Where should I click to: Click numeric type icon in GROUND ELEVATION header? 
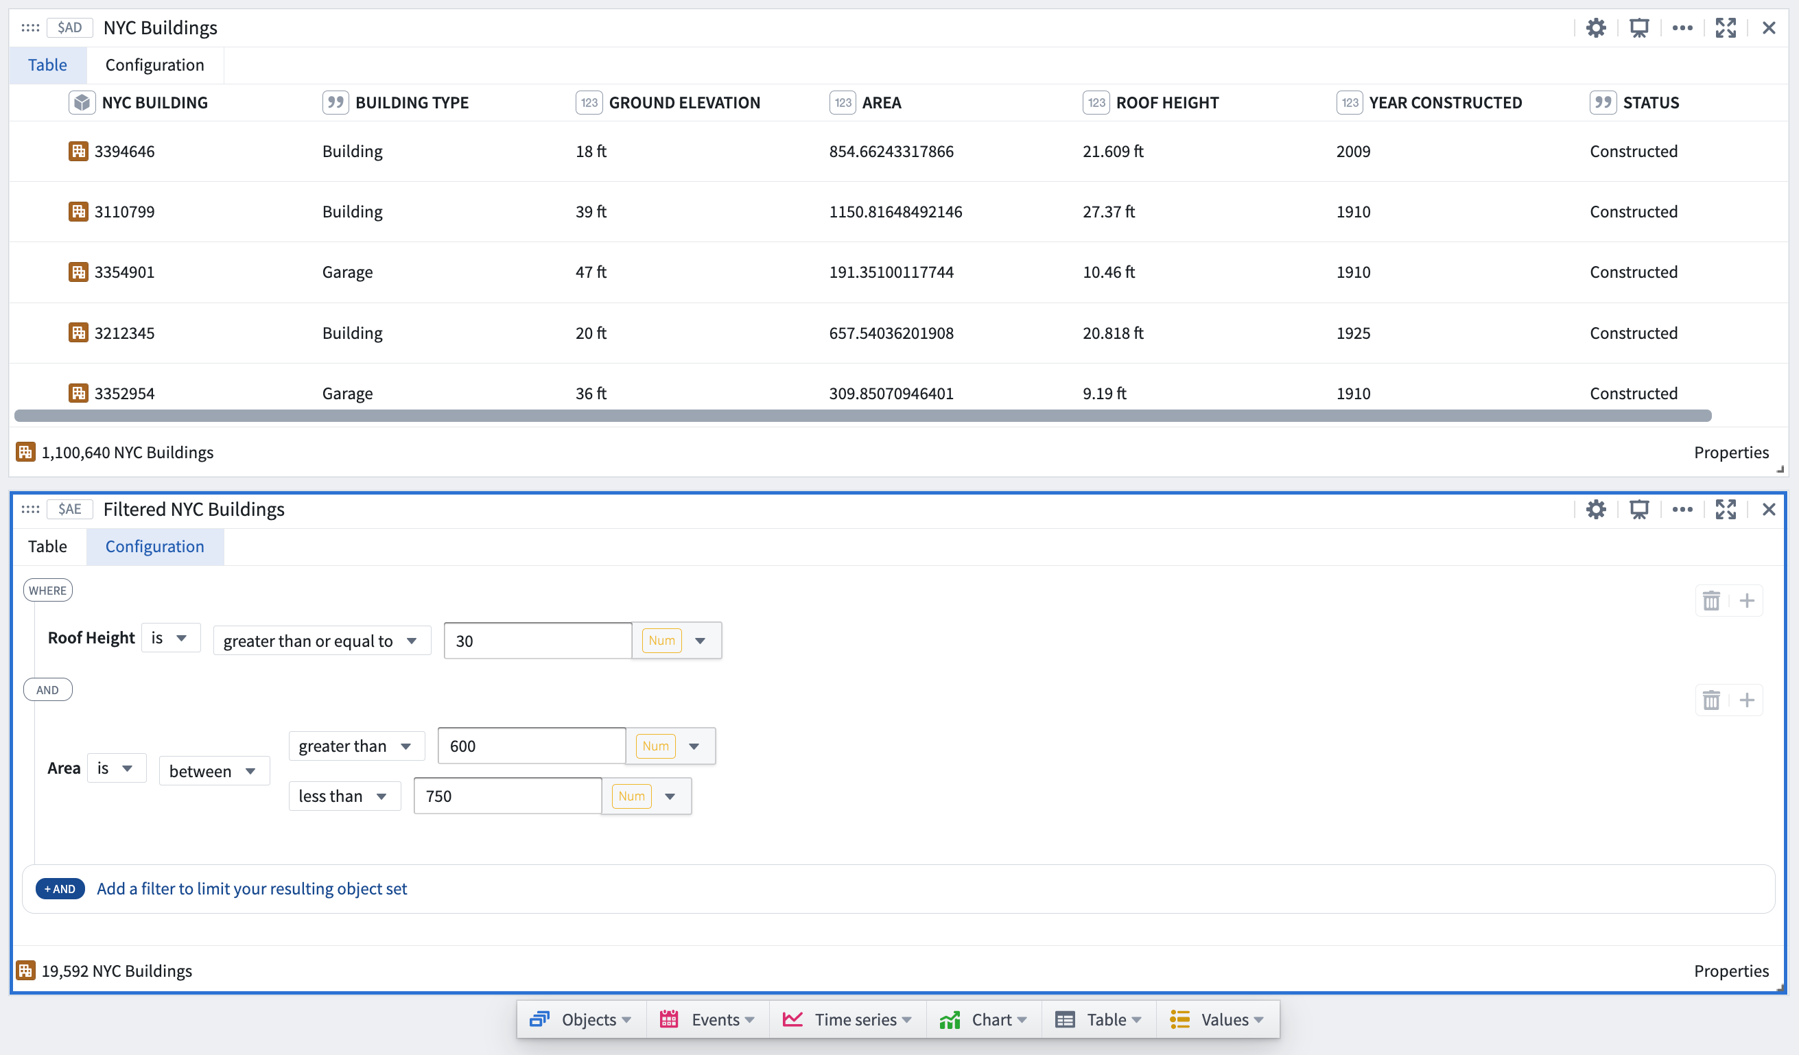[589, 103]
